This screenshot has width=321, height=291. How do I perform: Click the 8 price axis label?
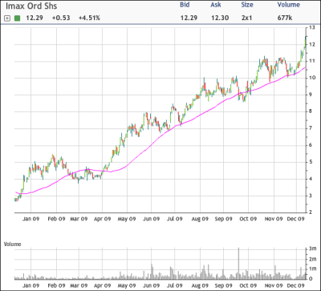[x=310, y=111]
